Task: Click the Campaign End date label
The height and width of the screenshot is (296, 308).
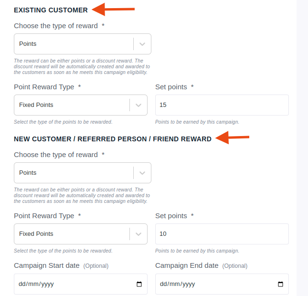Action: tap(187, 265)
